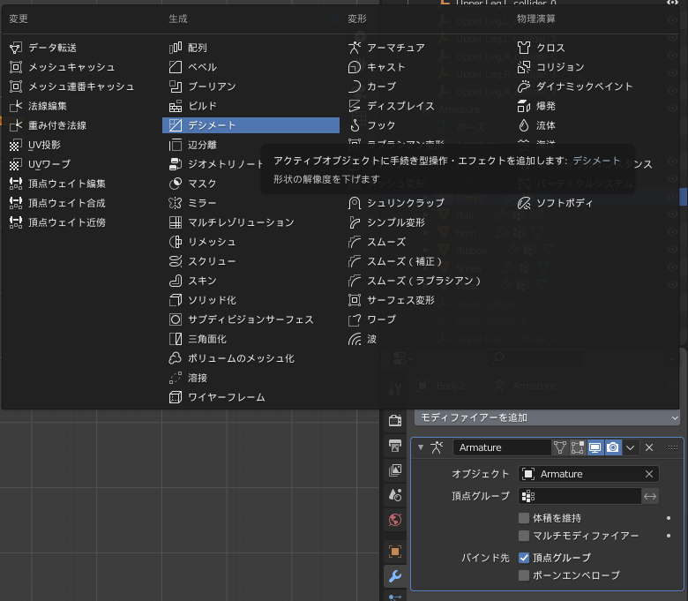
Task: Toggle Armature modifier on cage
Action: coord(560,447)
